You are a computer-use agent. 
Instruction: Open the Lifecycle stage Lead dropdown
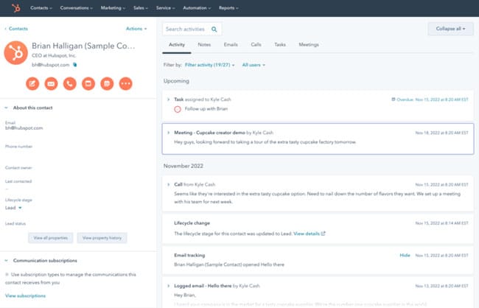click(x=13, y=208)
